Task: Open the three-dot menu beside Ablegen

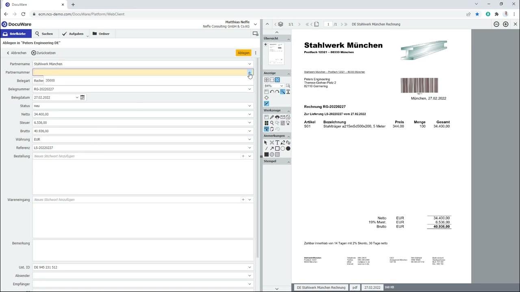Action: pos(256,53)
